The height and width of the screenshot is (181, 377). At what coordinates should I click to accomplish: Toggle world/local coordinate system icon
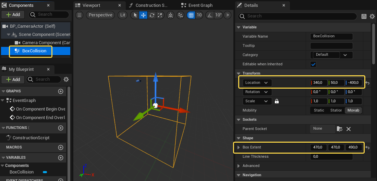[170, 15]
